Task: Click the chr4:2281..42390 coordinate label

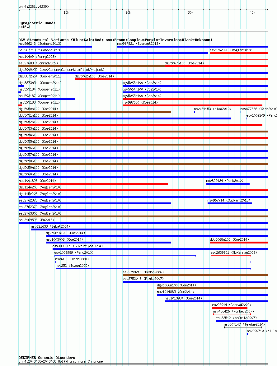Action: [34, 7]
